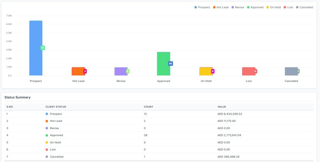Click the S.NO column header
Image resolution: width=320 pixels, height=162 pixels.
tap(10, 107)
